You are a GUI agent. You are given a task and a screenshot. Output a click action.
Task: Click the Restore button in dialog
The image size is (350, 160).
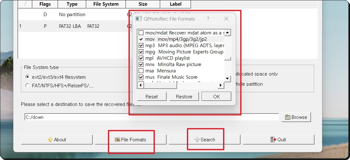(x=184, y=96)
